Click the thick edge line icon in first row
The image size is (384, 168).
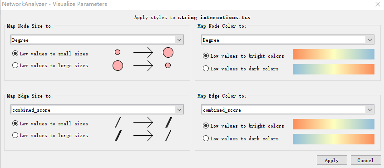[x=169, y=123]
